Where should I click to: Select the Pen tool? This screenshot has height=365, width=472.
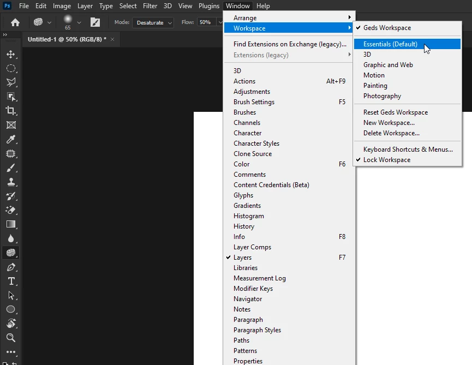pyautogui.click(x=11, y=267)
